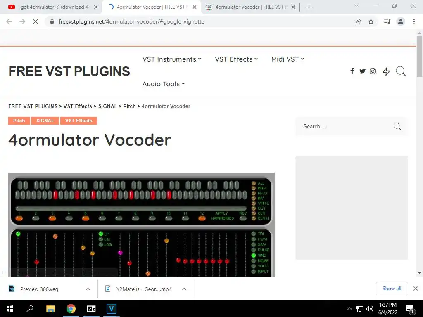
Task: Select the loading 4ormulator Vocoder tab
Action: pos(152,7)
